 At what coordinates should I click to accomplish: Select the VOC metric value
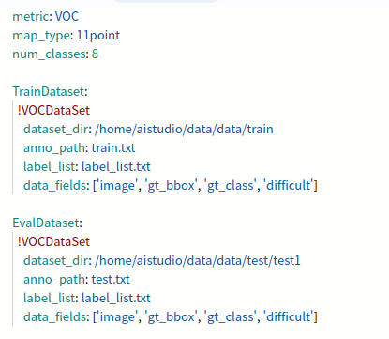[67, 16]
